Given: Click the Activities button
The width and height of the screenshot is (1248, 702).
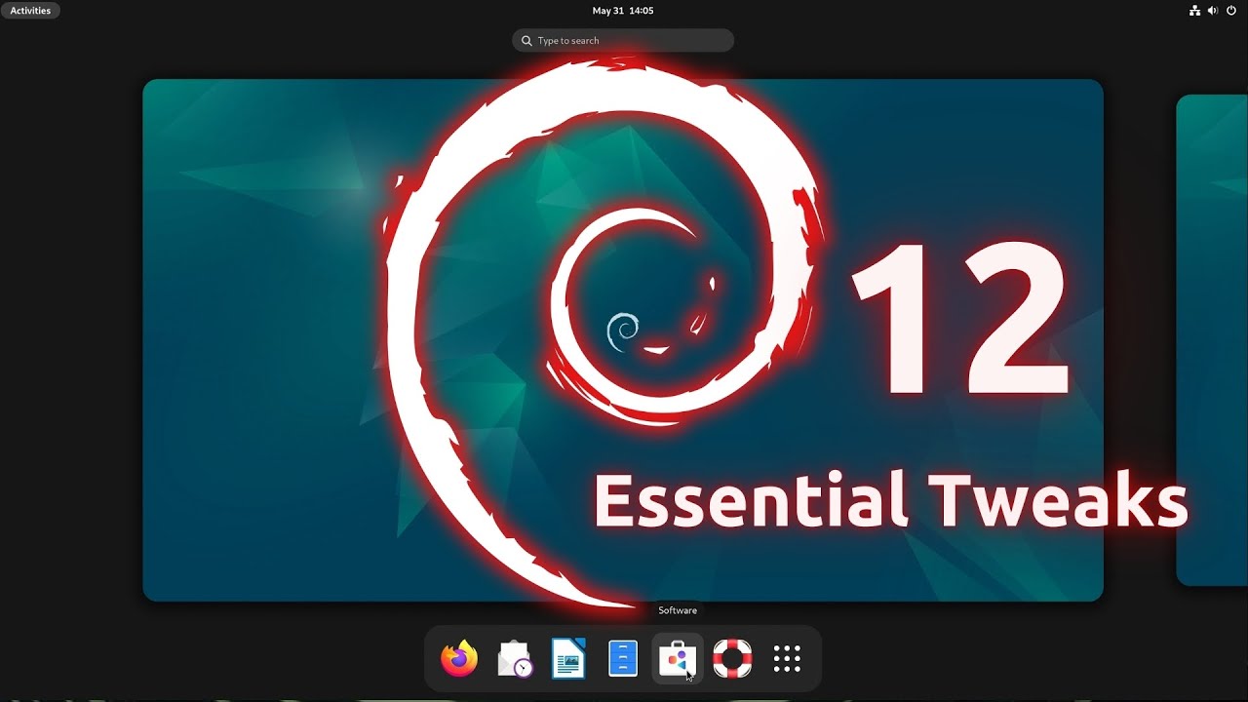Looking at the screenshot, I should tap(30, 11).
